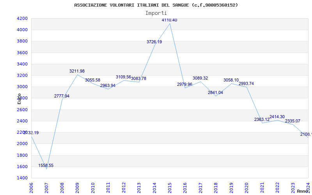Click the chart title ASSOCIAZIONE VOLONTARI ITALIANI DEL SANGUE
Image resolution: width=312 pixels, height=195 pixels.
[156, 5]
